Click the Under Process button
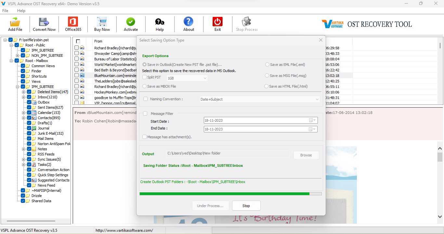 [210, 206]
